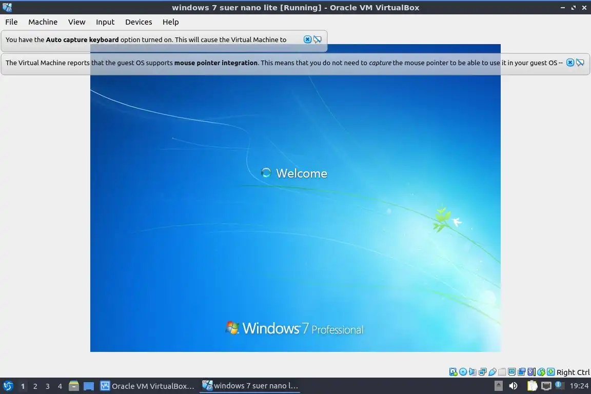Viewport: 591px width, 394px height.
Task: Click the optical drive indicator icon
Action: pyautogui.click(x=463, y=372)
